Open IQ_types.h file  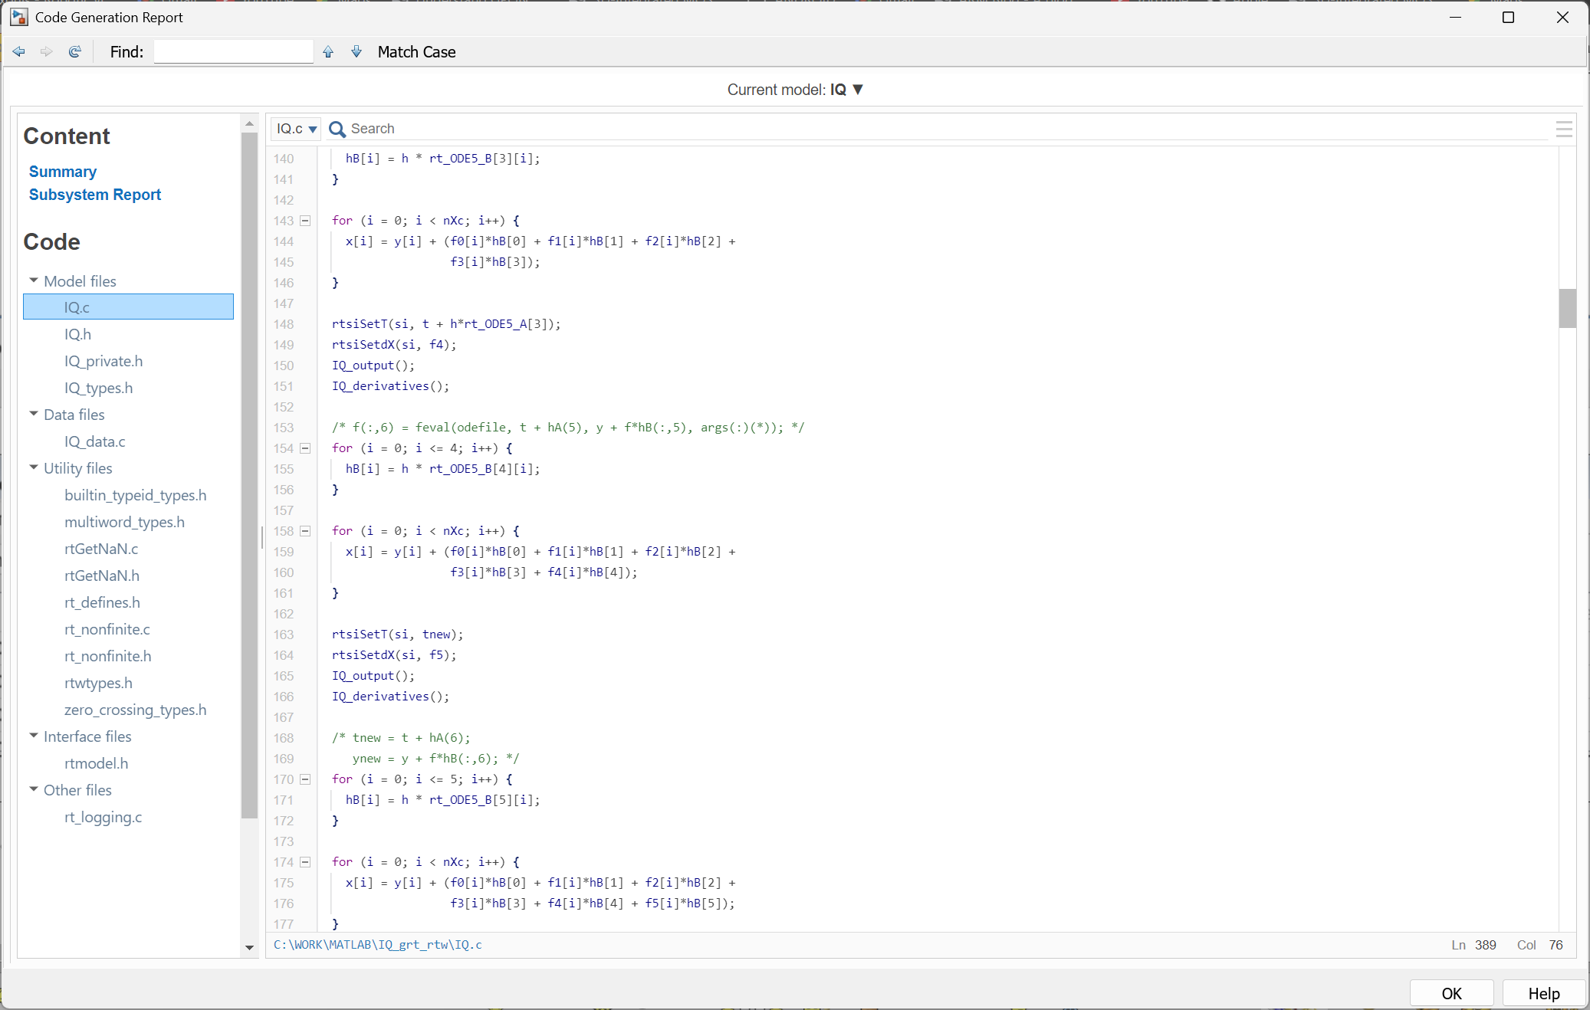tap(99, 388)
